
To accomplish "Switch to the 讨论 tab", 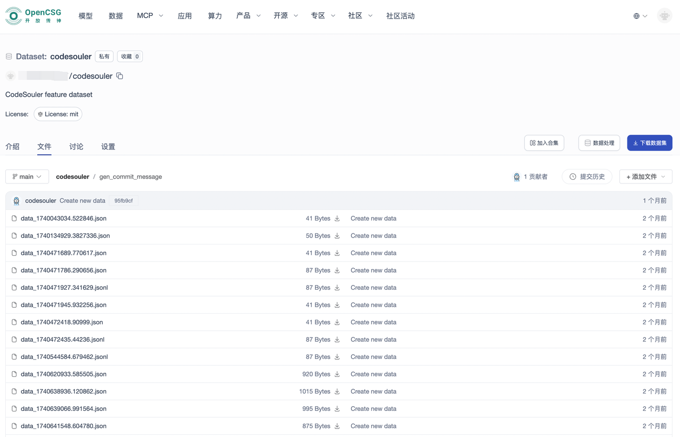I will tap(76, 147).
